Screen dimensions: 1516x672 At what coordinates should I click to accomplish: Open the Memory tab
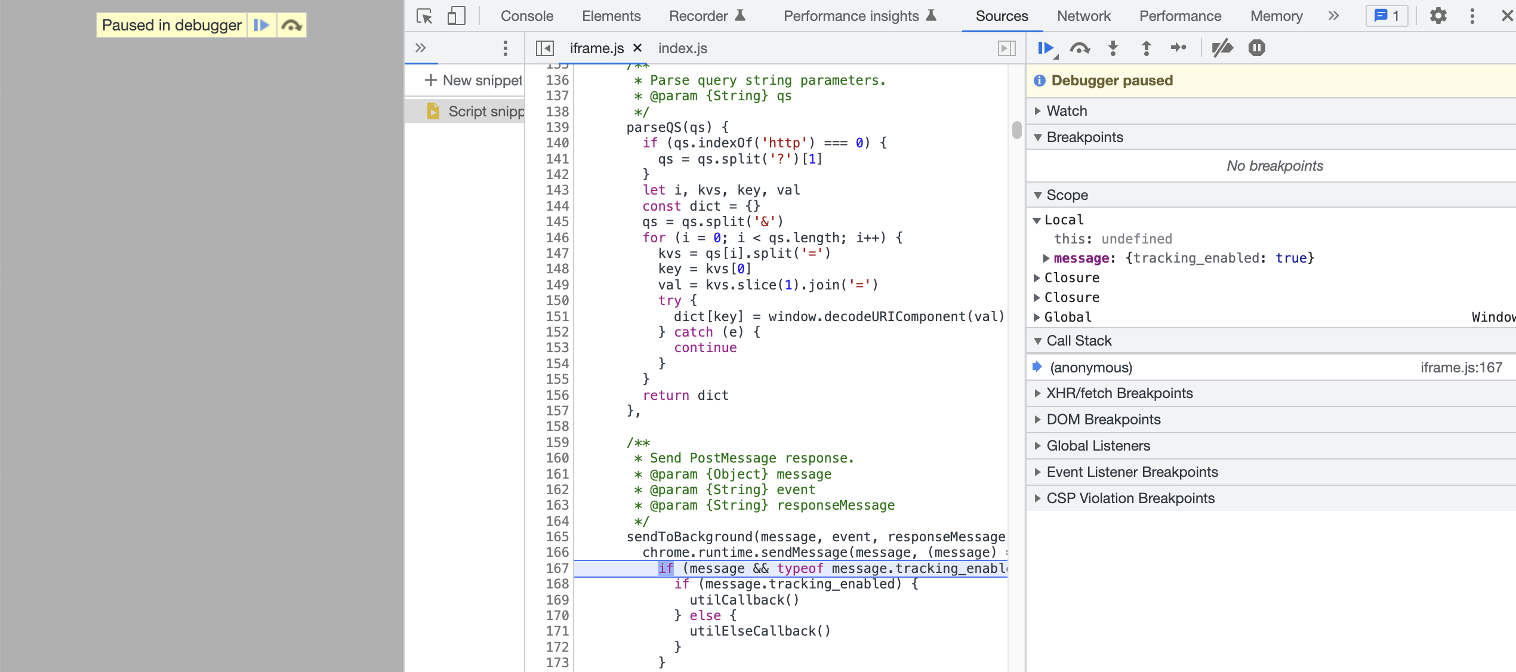[1276, 16]
